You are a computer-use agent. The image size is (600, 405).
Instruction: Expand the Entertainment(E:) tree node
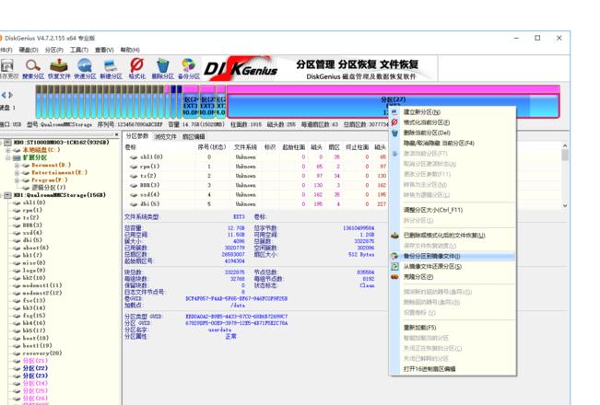[x=17, y=173]
